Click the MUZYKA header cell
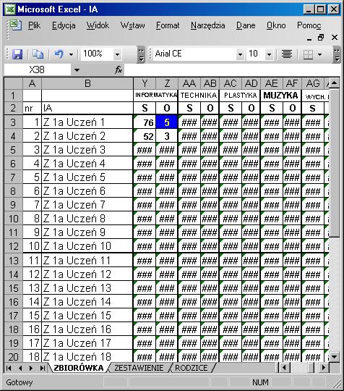 [x=281, y=96]
